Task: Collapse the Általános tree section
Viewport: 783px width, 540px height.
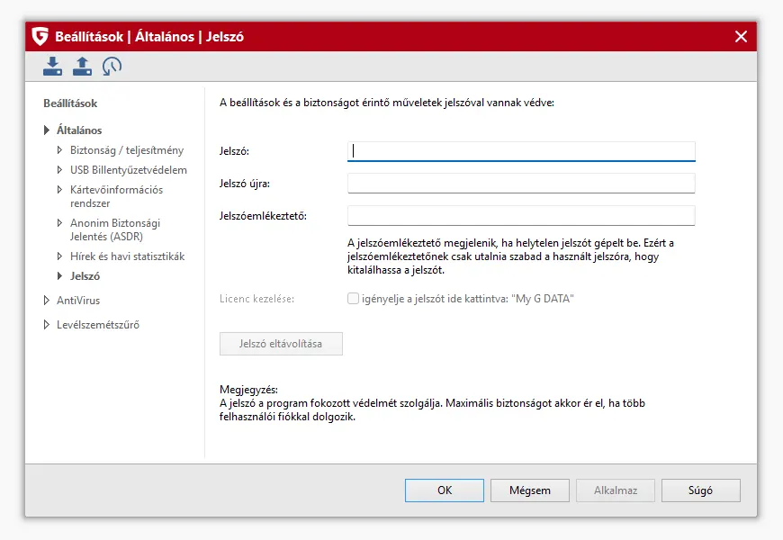Action: [47, 130]
